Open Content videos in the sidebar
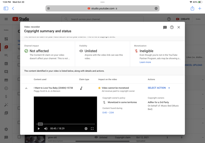The image size is (205, 143). 6,47
